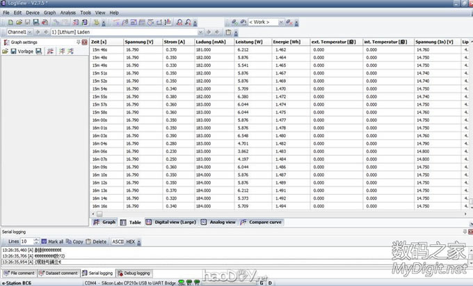Close the Graph settings panel
Image resolution: width=473 pixels, height=286 pixels.
(84, 42)
